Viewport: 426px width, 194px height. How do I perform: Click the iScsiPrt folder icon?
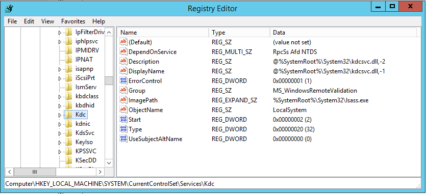[69, 78]
